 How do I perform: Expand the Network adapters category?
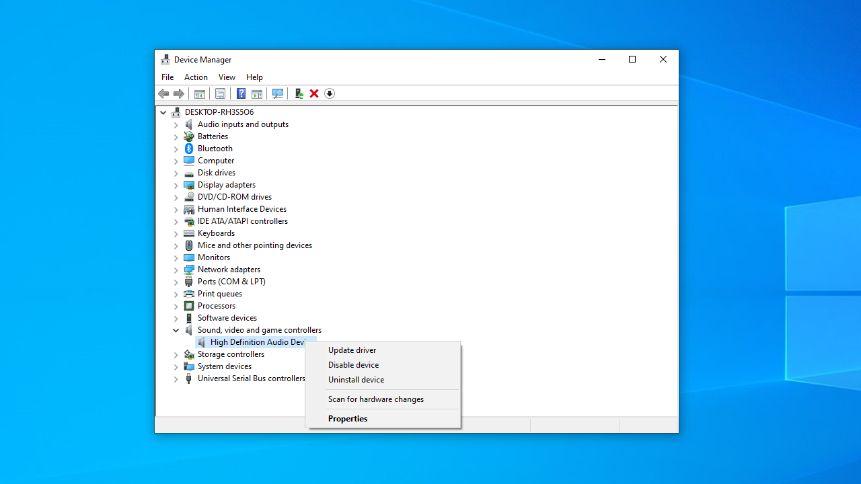click(176, 270)
